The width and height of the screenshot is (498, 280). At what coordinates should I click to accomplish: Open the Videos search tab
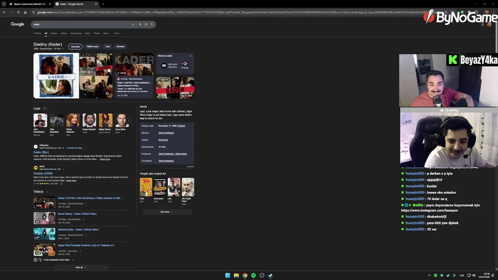64,33
